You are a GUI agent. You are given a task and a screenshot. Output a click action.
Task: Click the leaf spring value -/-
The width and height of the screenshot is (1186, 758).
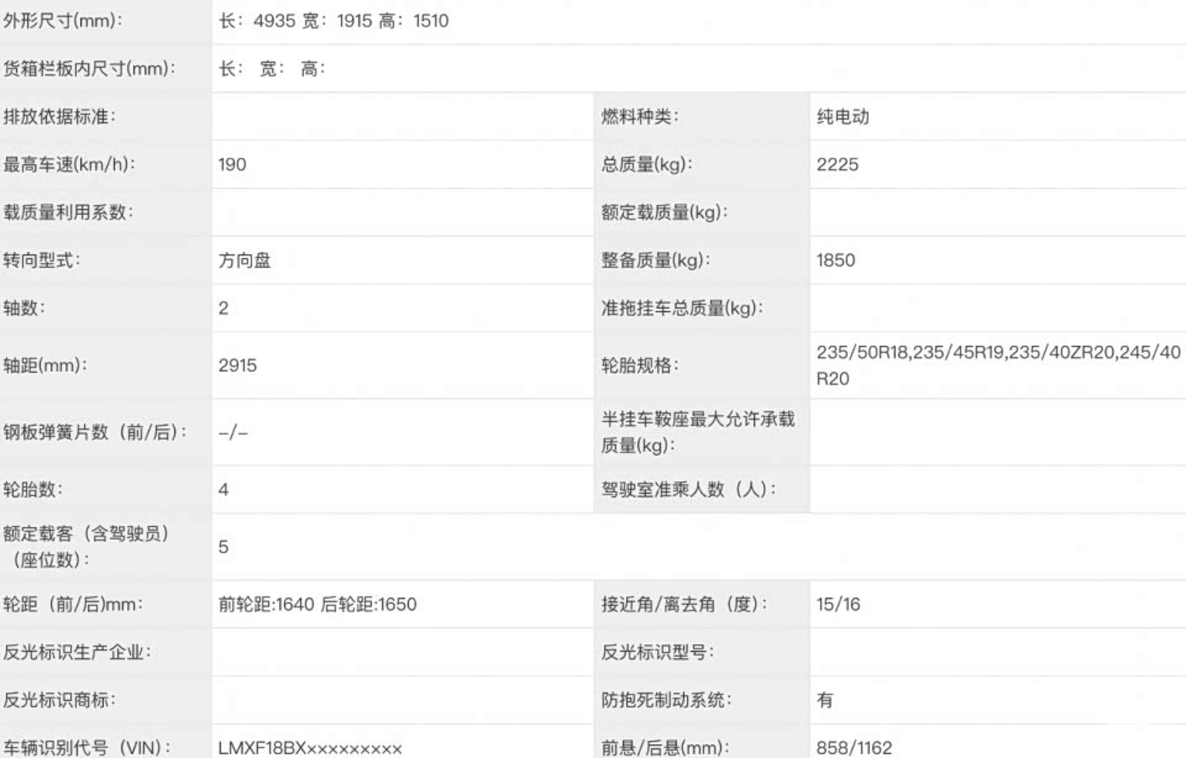pos(233,433)
